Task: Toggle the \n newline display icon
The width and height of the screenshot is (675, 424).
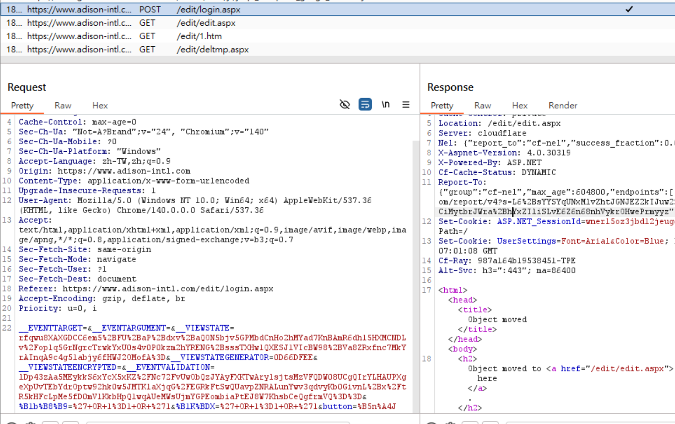Action: pyautogui.click(x=385, y=105)
